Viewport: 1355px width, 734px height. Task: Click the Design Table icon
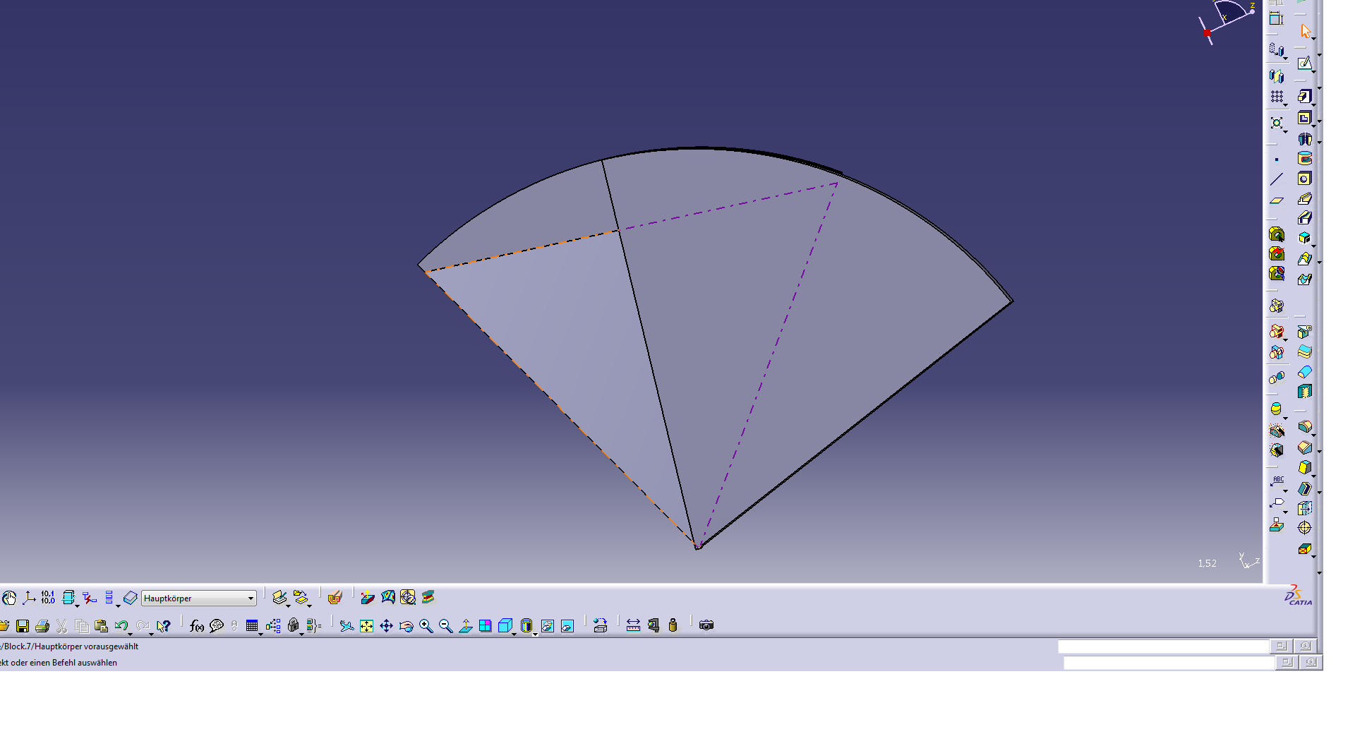[252, 626]
